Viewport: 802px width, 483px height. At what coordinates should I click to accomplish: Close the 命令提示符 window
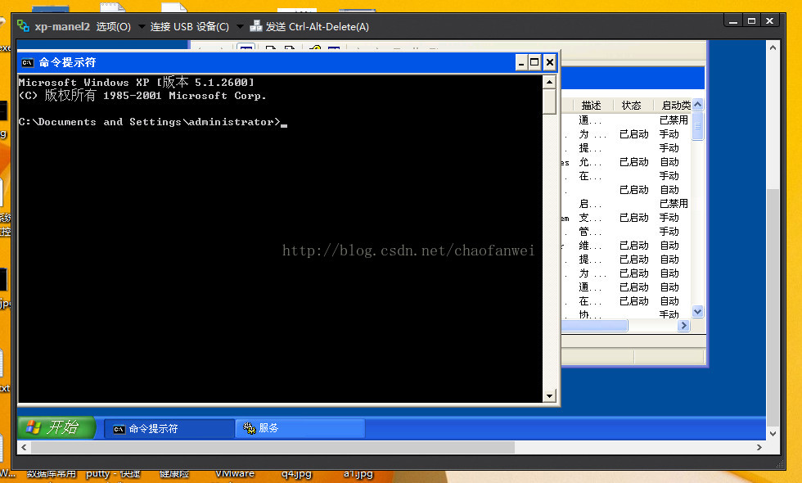click(549, 62)
